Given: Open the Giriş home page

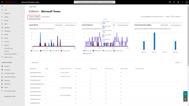Looking at the screenshot, I should pyautogui.click(x=5, y=10).
